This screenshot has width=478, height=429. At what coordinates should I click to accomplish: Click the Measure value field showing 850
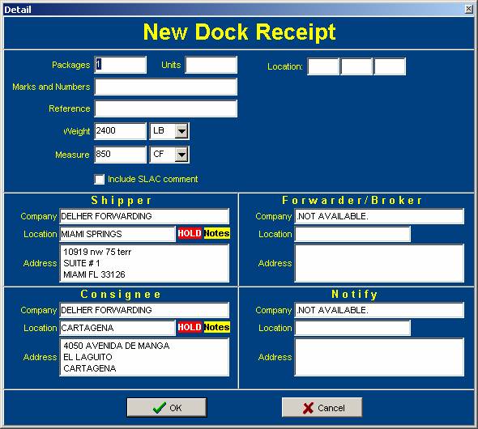click(x=121, y=155)
